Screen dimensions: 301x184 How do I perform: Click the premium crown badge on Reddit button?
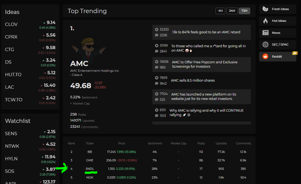(x=295, y=53)
